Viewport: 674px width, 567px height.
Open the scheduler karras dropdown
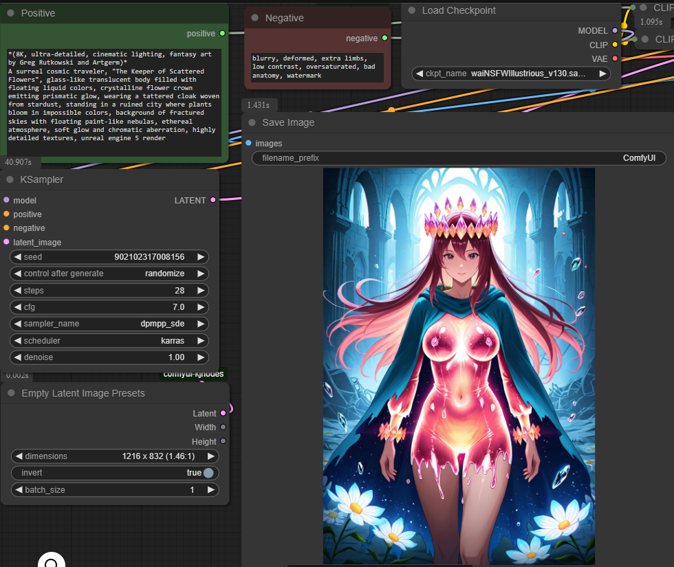[x=109, y=341]
